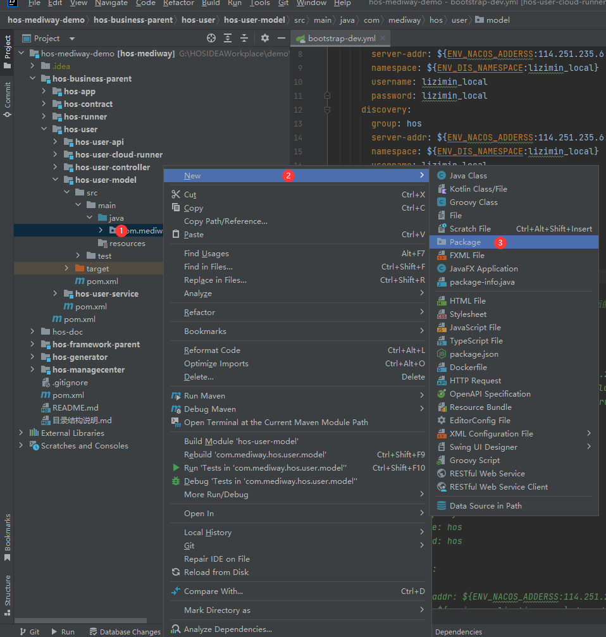Click the Select Opened File locate icon
606x637 pixels.
coord(211,39)
